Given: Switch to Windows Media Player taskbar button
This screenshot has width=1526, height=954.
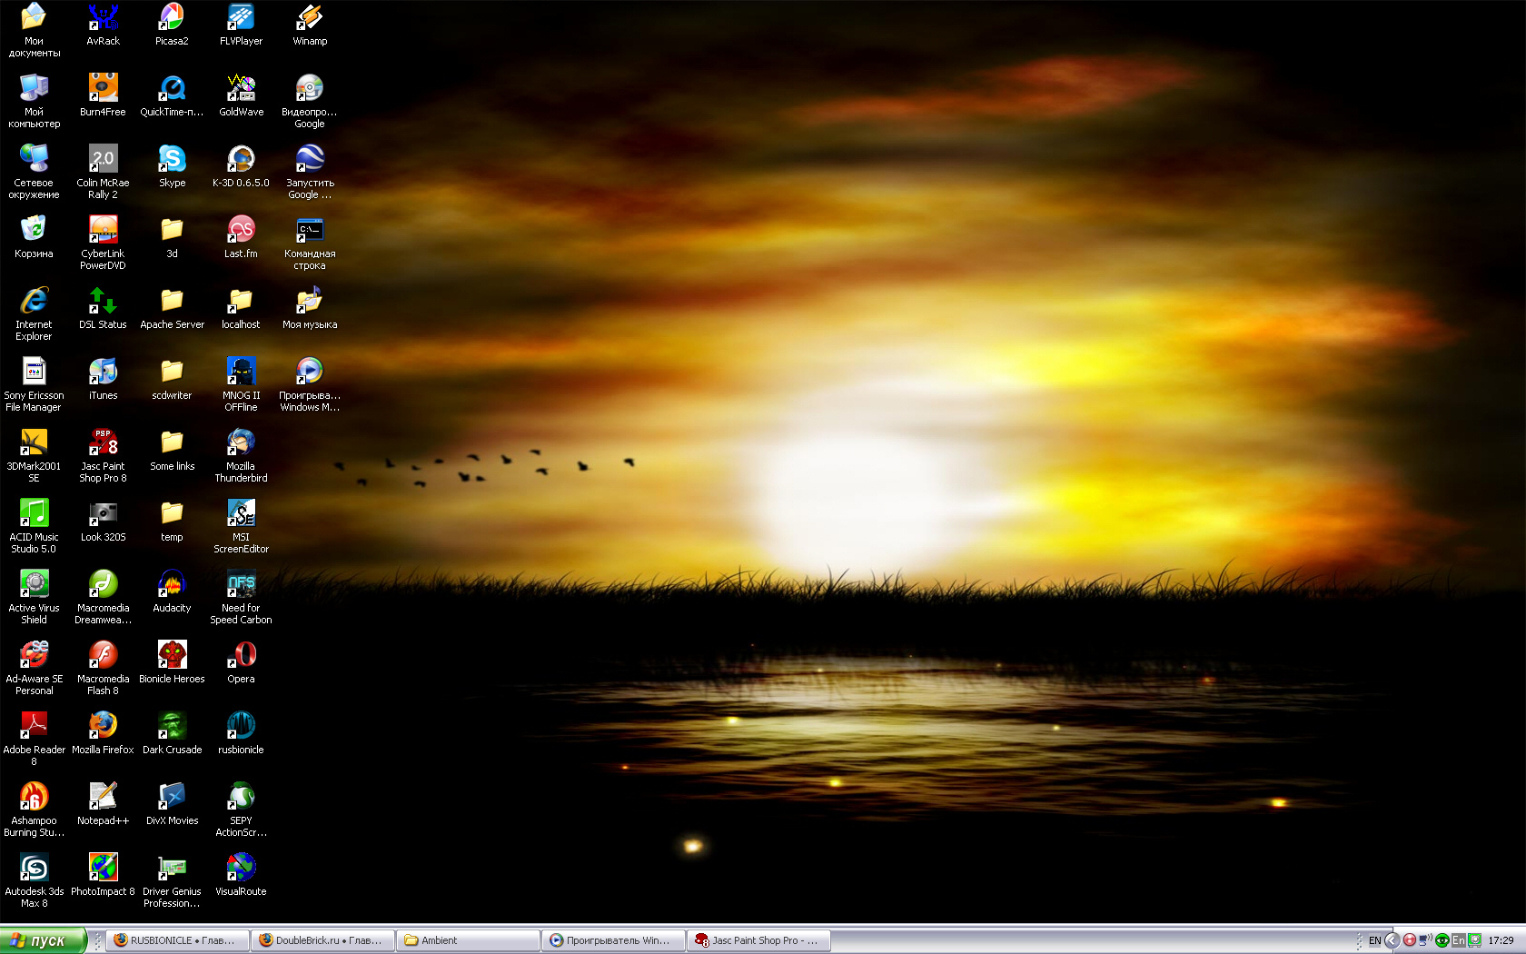Looking at the screenshot, I should tap(613, 940).
